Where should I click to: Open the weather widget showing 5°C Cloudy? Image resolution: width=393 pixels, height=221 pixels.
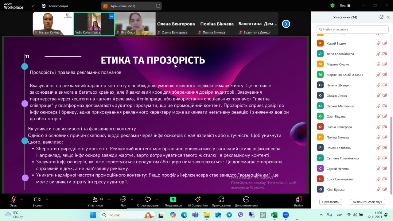14,215
